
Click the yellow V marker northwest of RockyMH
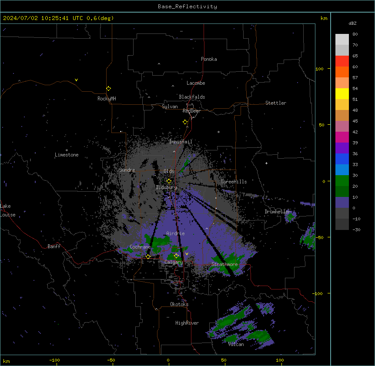click(76, 80)
